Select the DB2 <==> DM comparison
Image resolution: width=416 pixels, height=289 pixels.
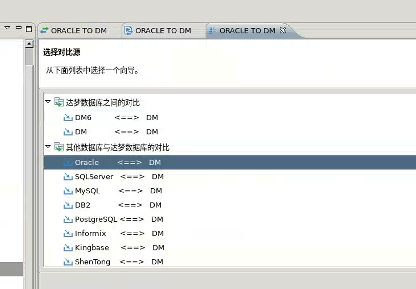[x=118, y=205]
